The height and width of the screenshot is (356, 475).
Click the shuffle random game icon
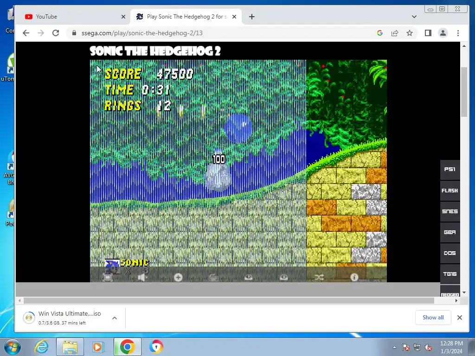[x=319, y=277]
